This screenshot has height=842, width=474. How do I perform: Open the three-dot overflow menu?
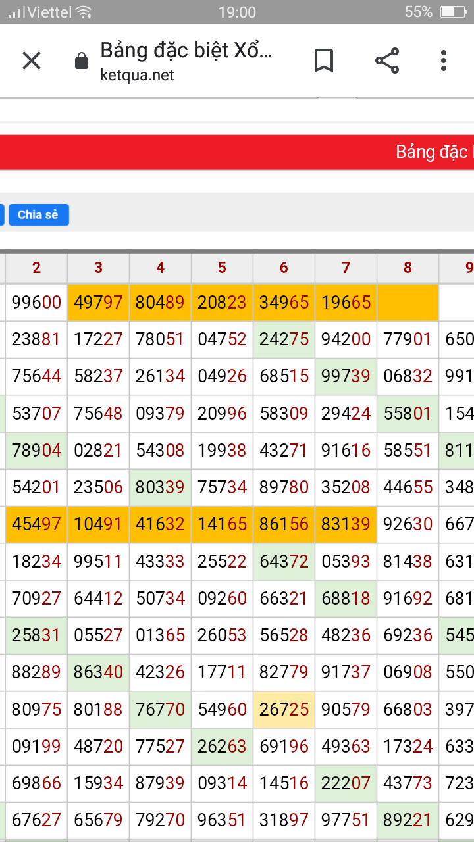444,61
